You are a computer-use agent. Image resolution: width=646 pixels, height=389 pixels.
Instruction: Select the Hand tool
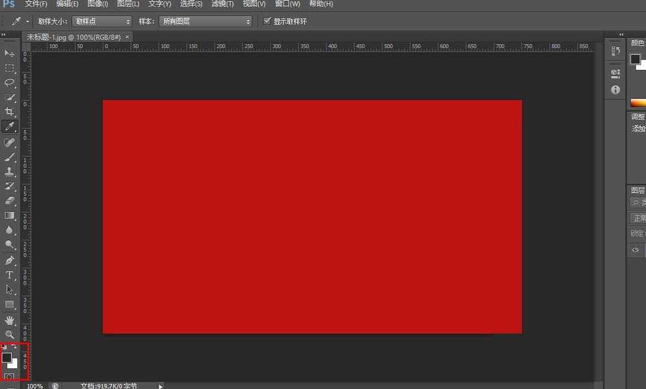point(10,320)
